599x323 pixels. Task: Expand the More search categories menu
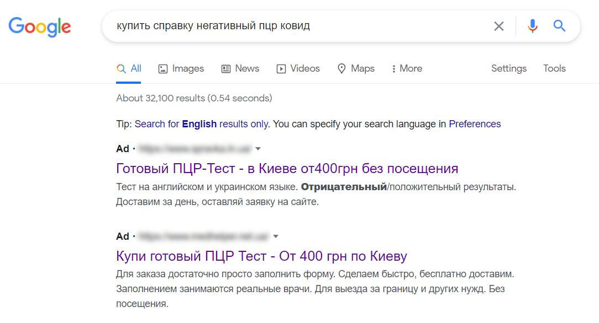(x=407, y=69)
